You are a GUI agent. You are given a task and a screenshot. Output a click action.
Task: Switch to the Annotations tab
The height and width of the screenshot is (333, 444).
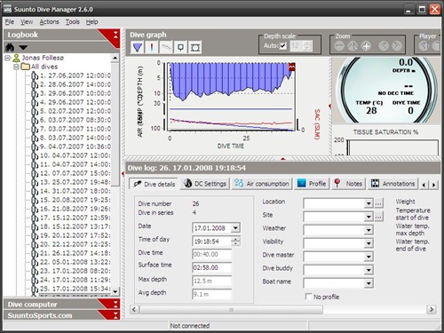pyautogui.click(x=392, y=184)
